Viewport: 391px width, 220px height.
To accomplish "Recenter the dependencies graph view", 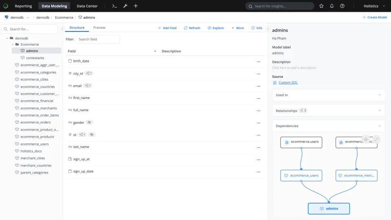I will (x=366, y=139).
